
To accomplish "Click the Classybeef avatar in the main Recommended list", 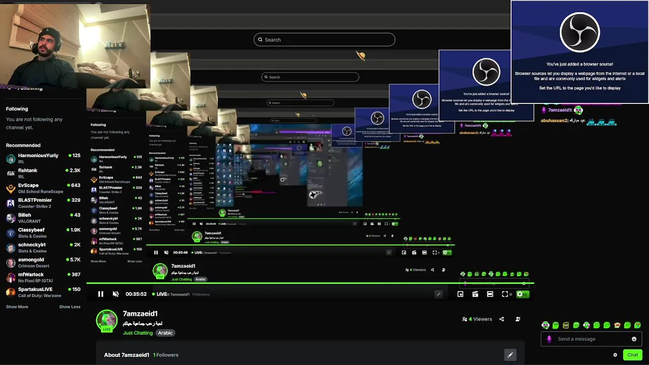I will 11,233.
